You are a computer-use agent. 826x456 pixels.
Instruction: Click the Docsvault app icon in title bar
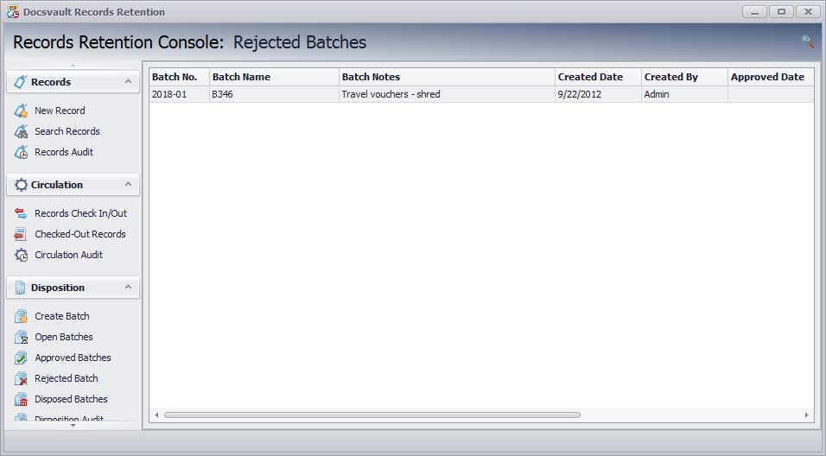pos(13,11)
